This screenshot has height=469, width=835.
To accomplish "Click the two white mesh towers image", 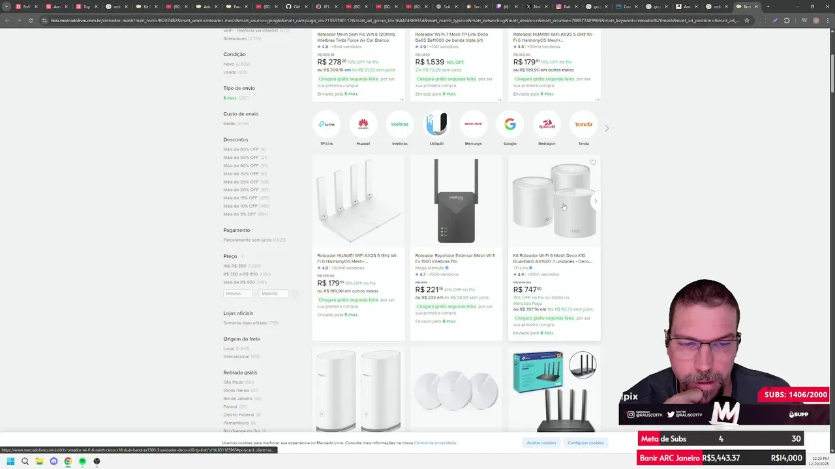I will [358, 391].
